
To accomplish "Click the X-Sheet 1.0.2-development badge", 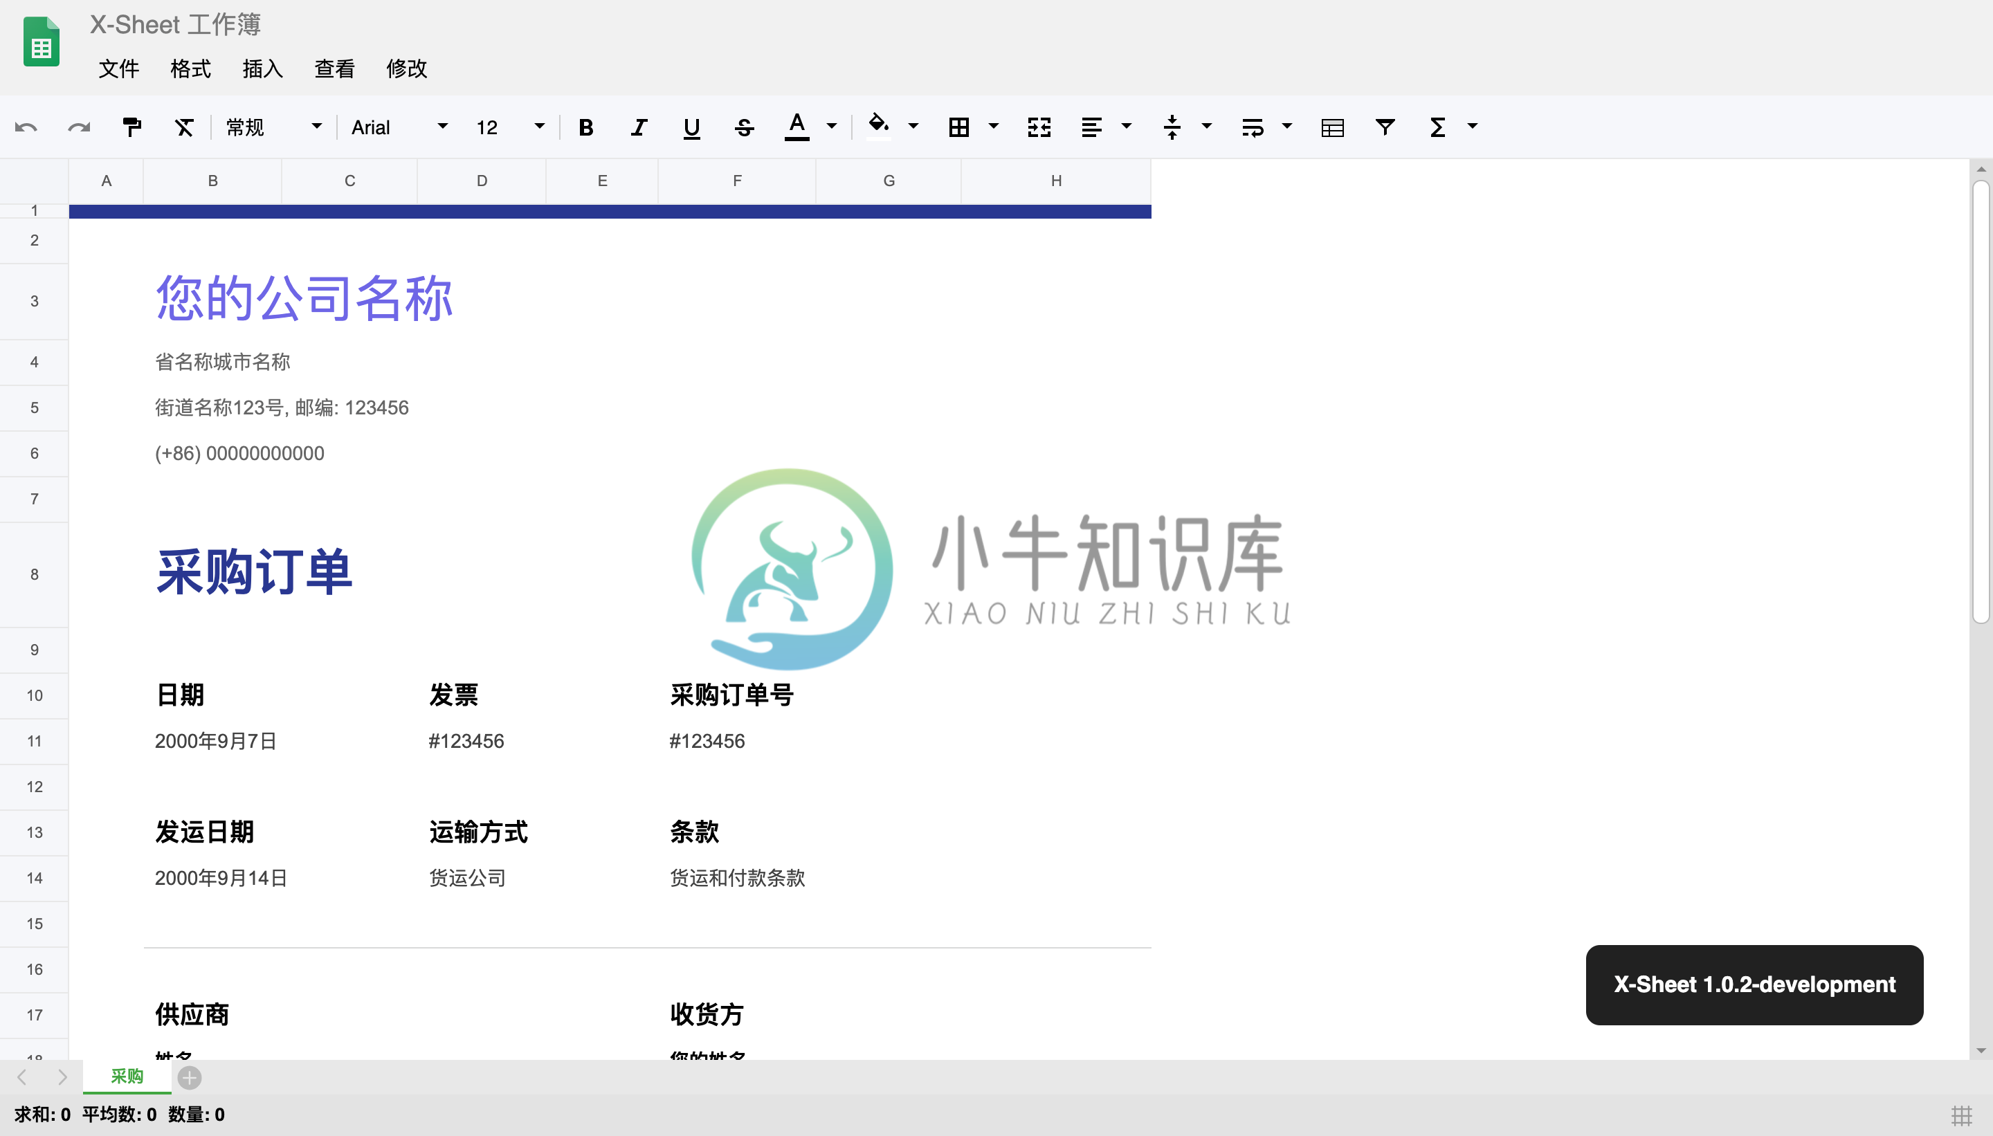I will (1754, 985).
